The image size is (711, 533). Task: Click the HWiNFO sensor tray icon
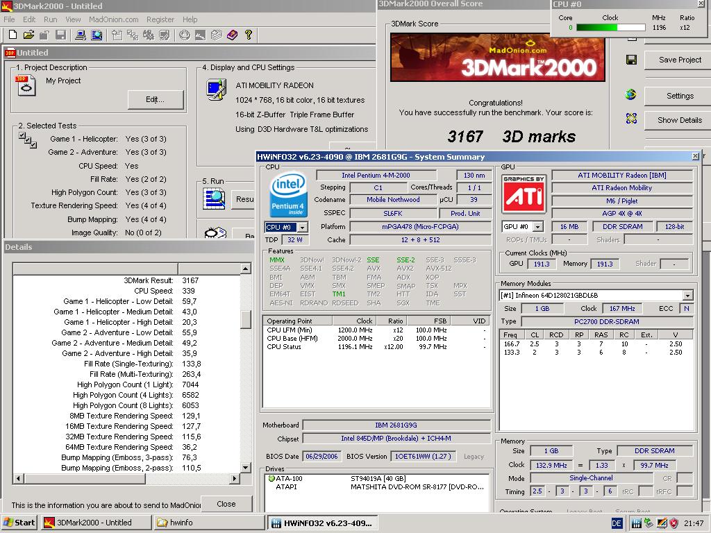[x=637, y=523]
